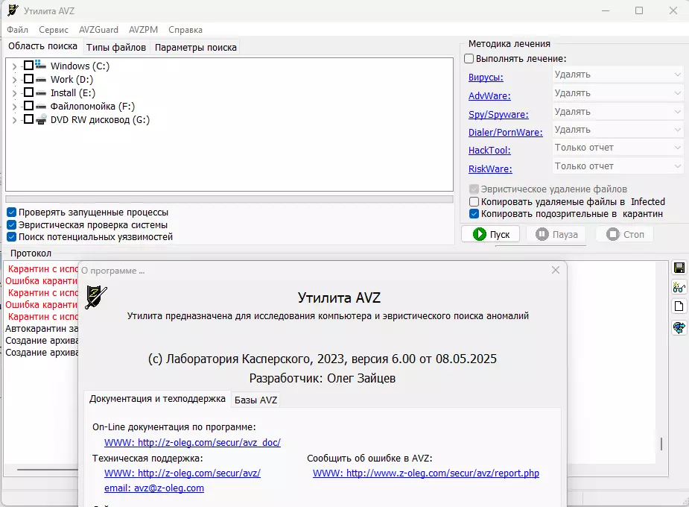
Task: Check the Файлопомойка (F:) checkbox
Action: [x=28, y=106]
